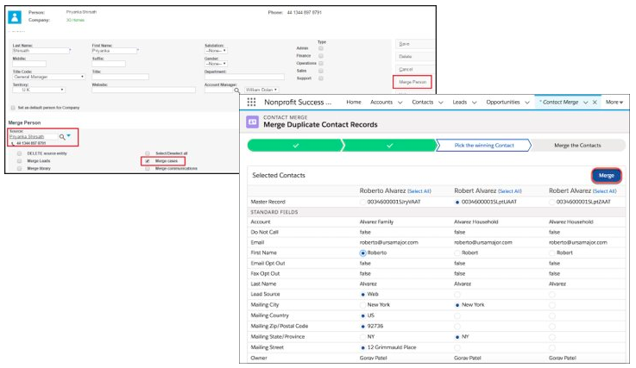Expand the Opportunities tab chevron
Viewport: 636px width, 368px height.
point(527,103)
